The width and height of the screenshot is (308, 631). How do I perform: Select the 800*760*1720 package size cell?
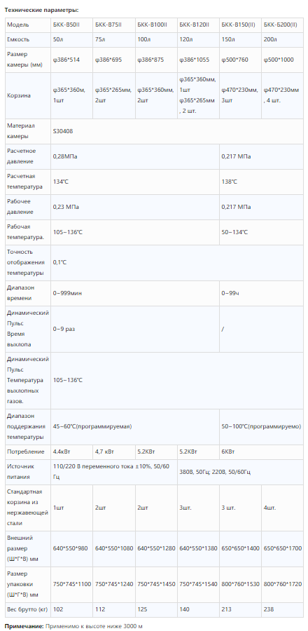[282, 584]
